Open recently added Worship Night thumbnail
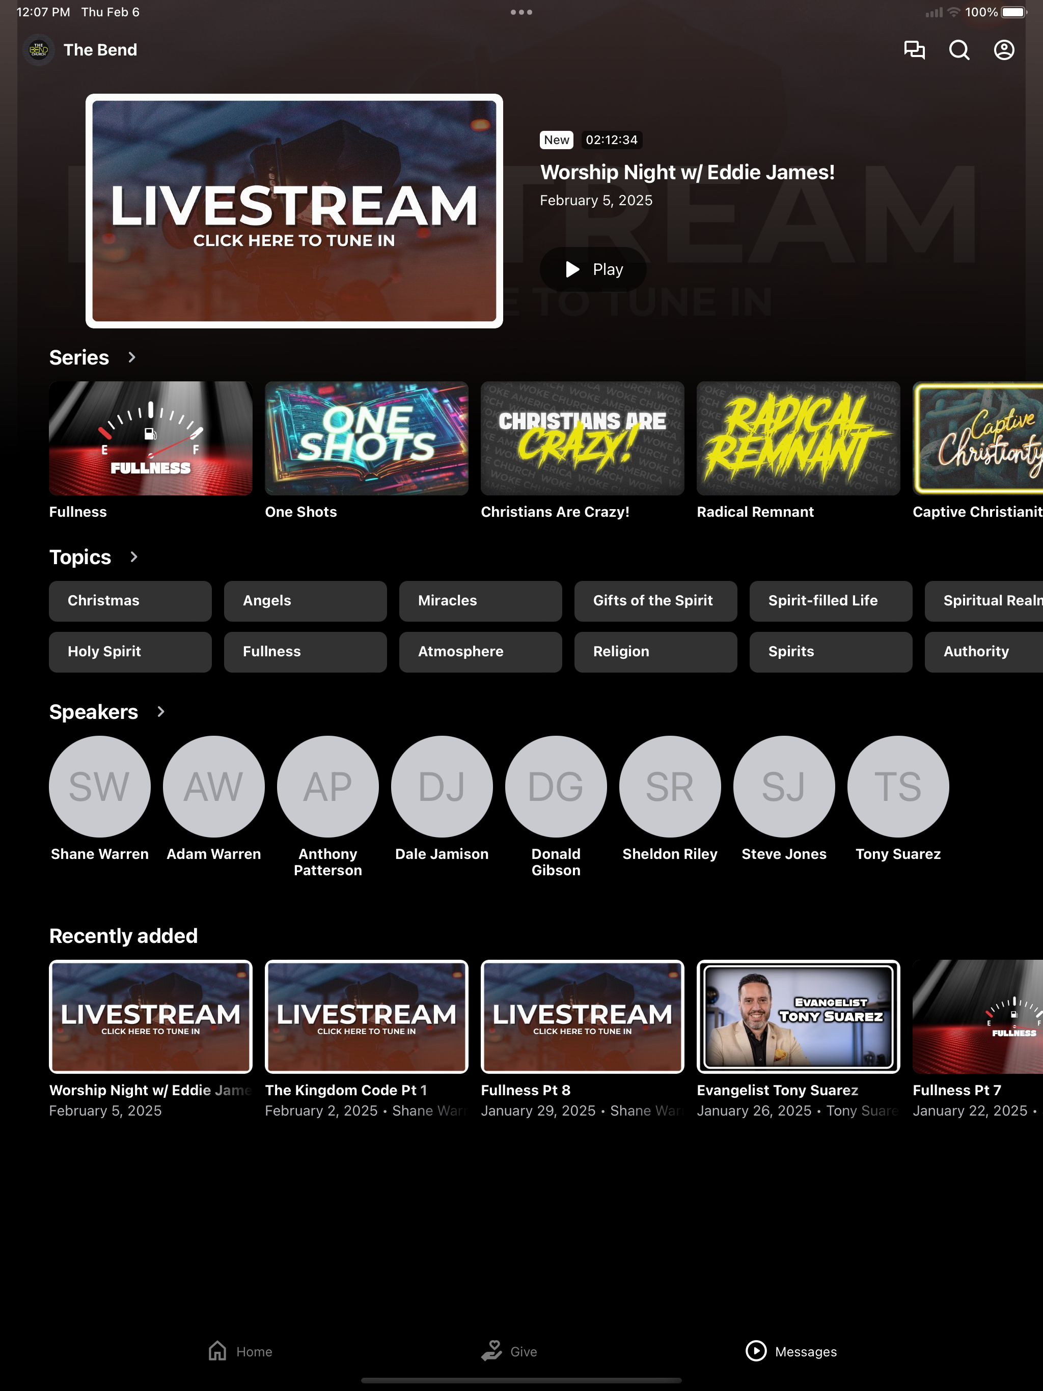1043x1391 pixels. 151,1016
